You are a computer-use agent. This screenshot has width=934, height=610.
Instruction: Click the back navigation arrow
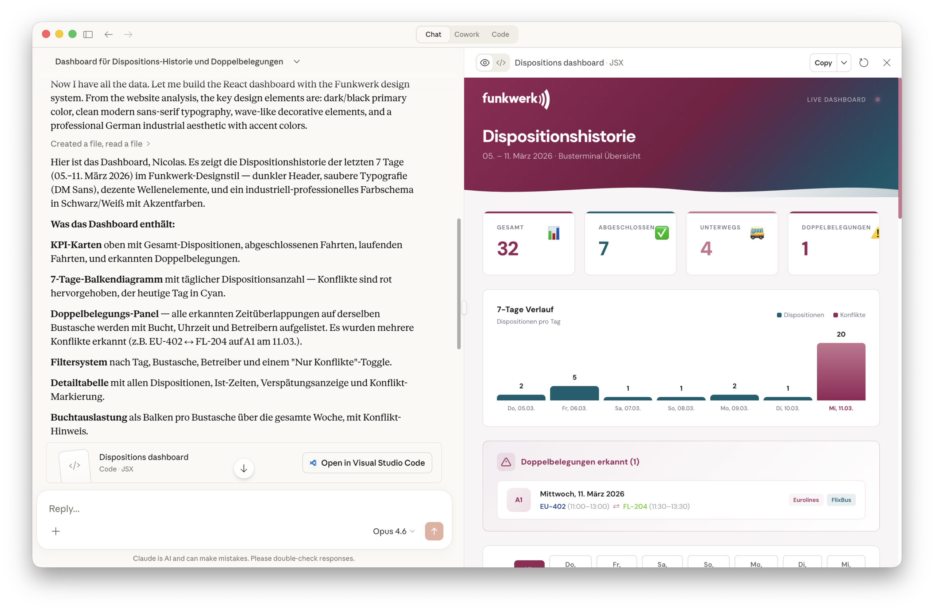109,35
